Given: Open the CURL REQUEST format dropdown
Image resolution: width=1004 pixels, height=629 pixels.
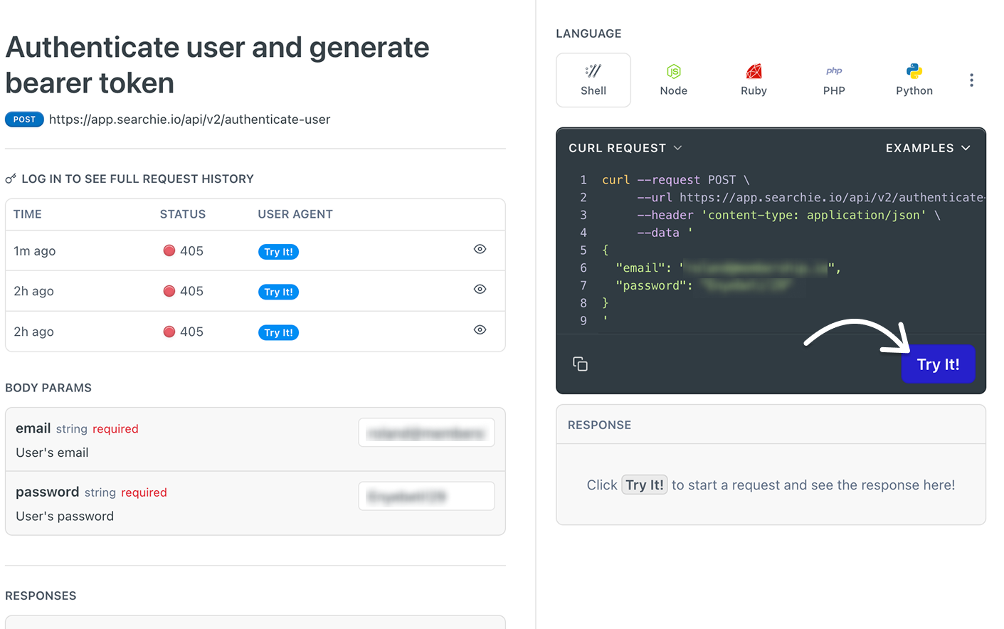Looking at the screenshot, I should click(625, 148).
